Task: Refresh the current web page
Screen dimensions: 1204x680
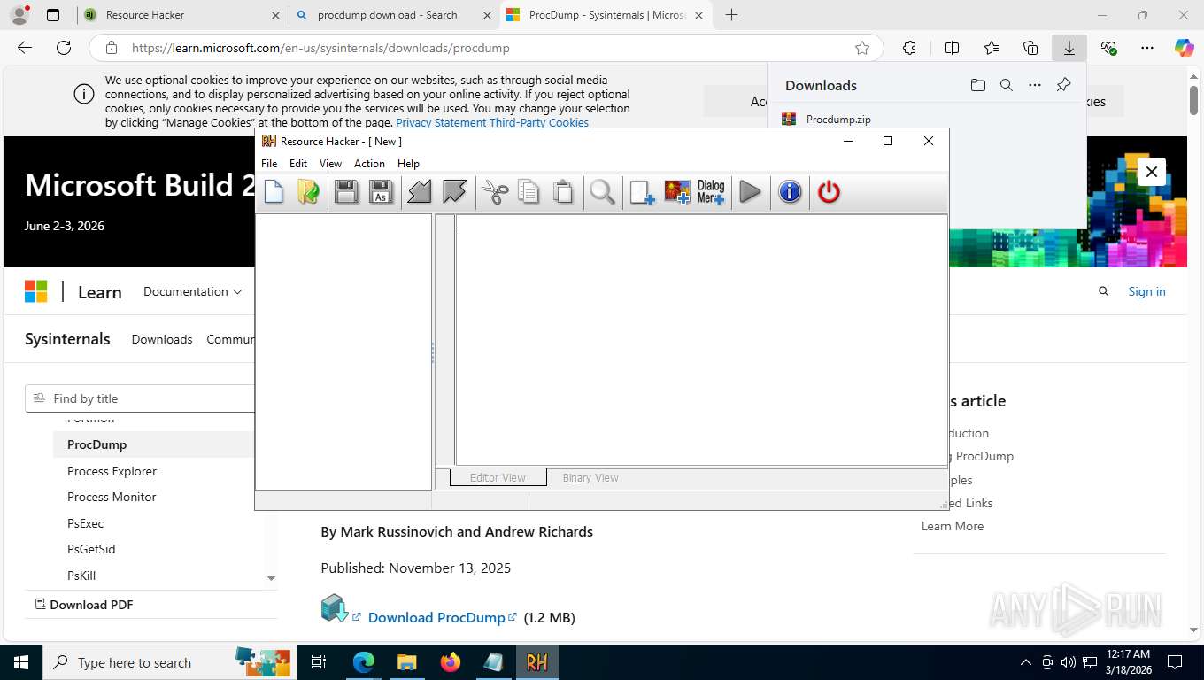Action: coord(64,48)
